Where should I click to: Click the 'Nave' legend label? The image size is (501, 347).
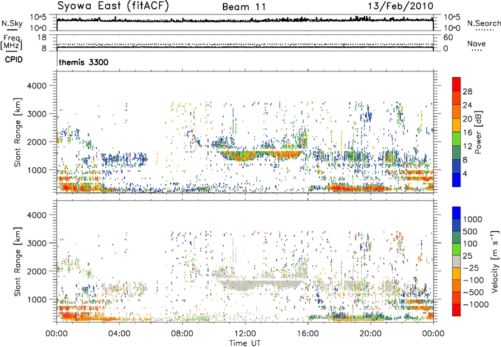[x=477, y=43]
